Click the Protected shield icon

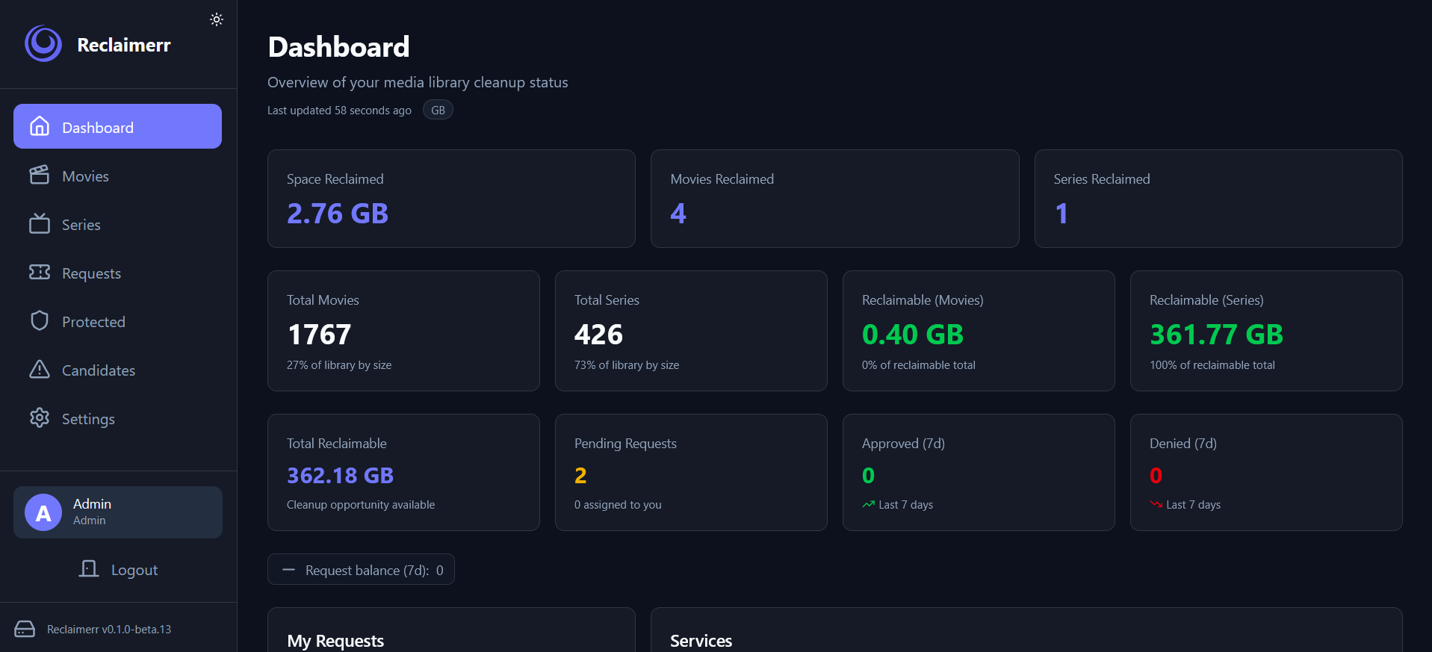(40, 320)
